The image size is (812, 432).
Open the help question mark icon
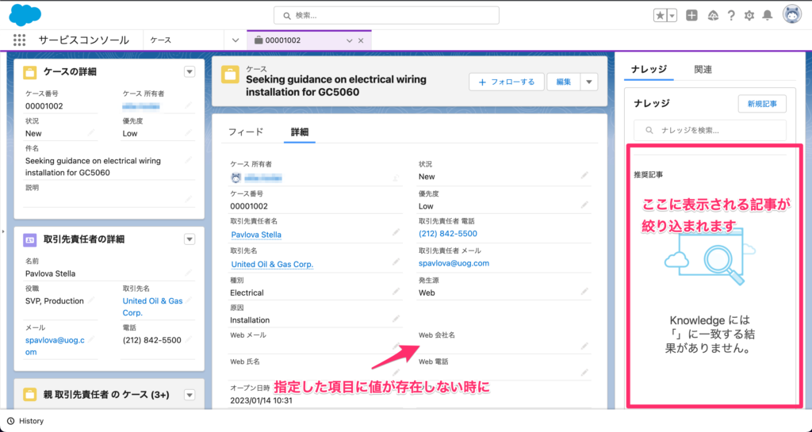pyautogui.click(x=730, y=16)
